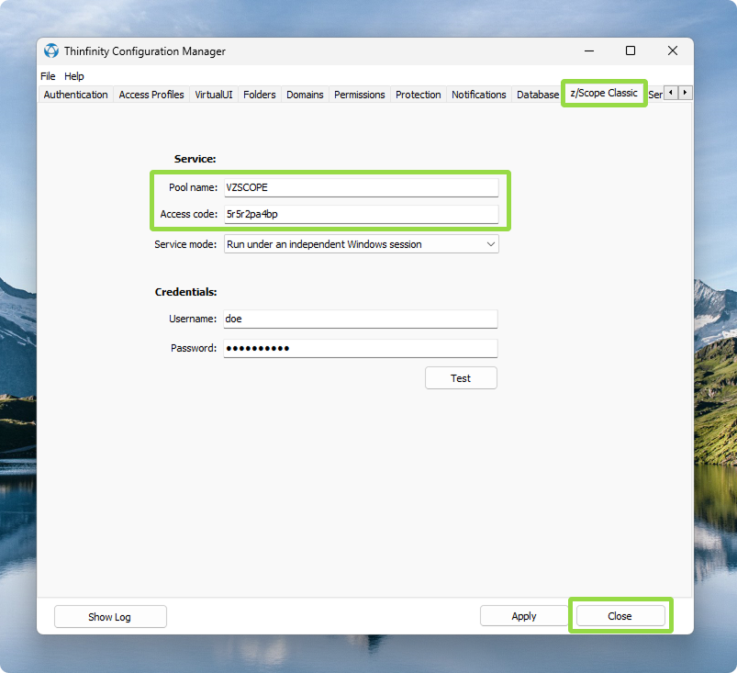737x673 pixels.
Task: Switch to the Authentication tab
Action: click(75, 95)
